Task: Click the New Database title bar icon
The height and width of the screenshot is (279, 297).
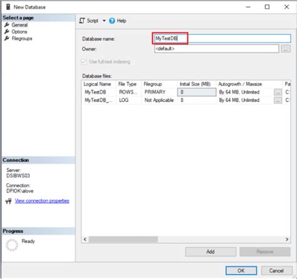Action: pyautogui.click(x=8, y=7)
